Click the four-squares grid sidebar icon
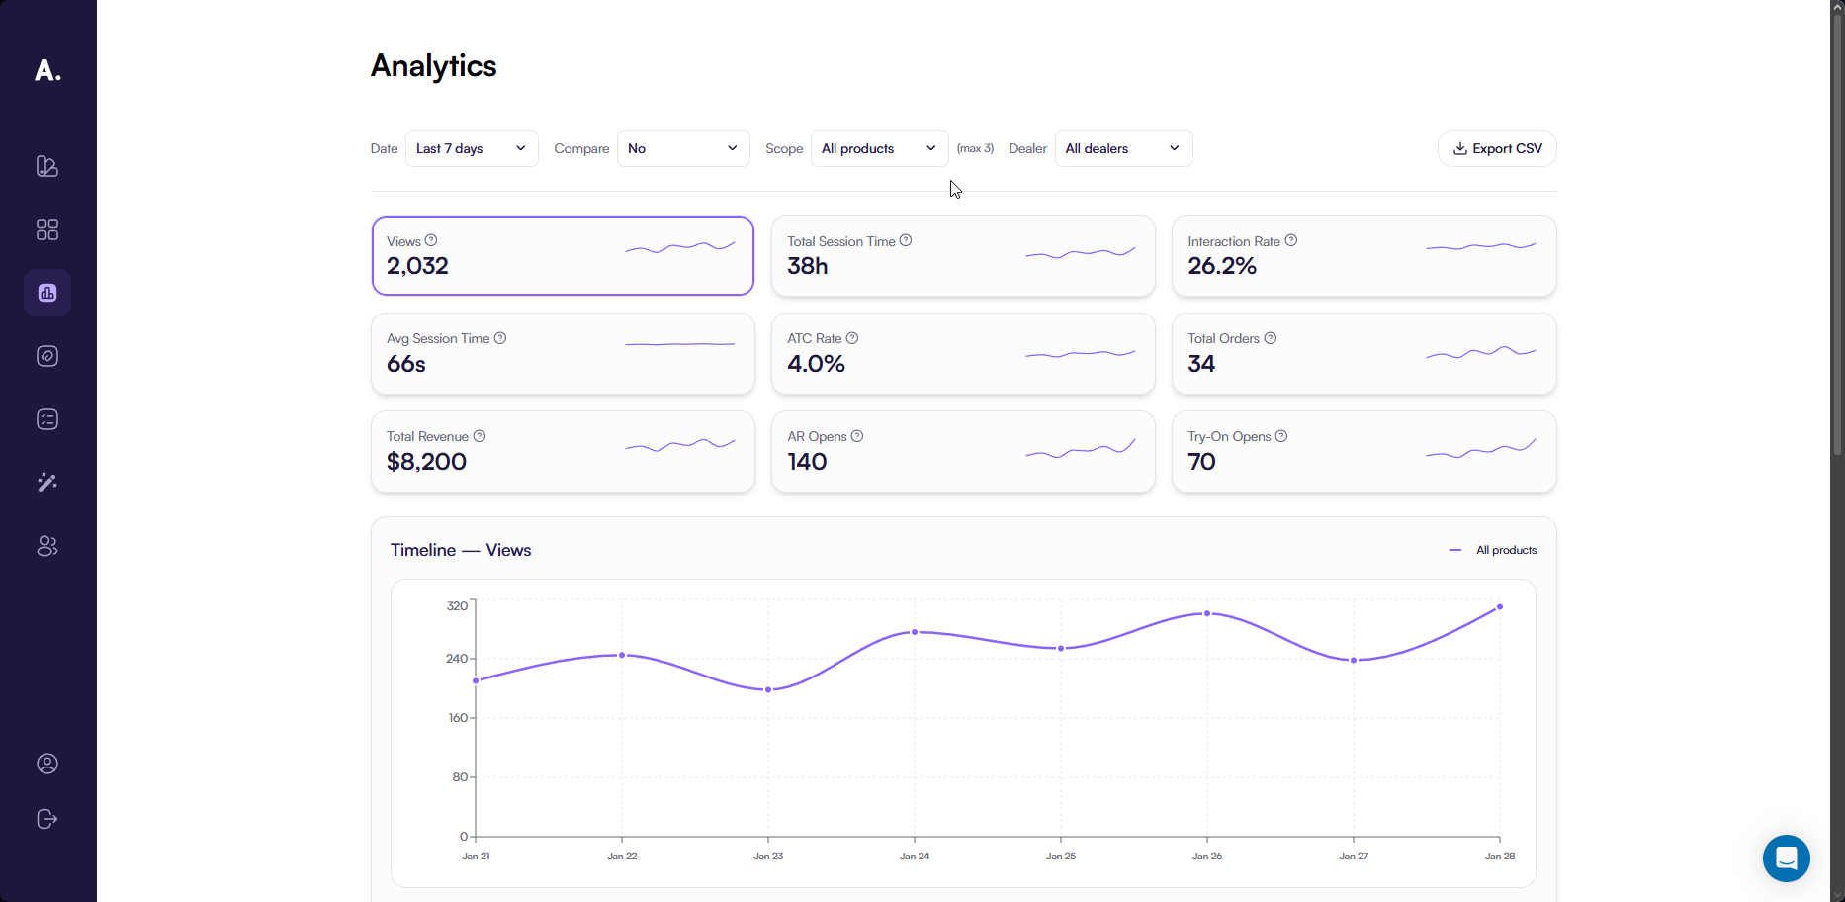1845x902 pixels. click(x=47, y=229)
